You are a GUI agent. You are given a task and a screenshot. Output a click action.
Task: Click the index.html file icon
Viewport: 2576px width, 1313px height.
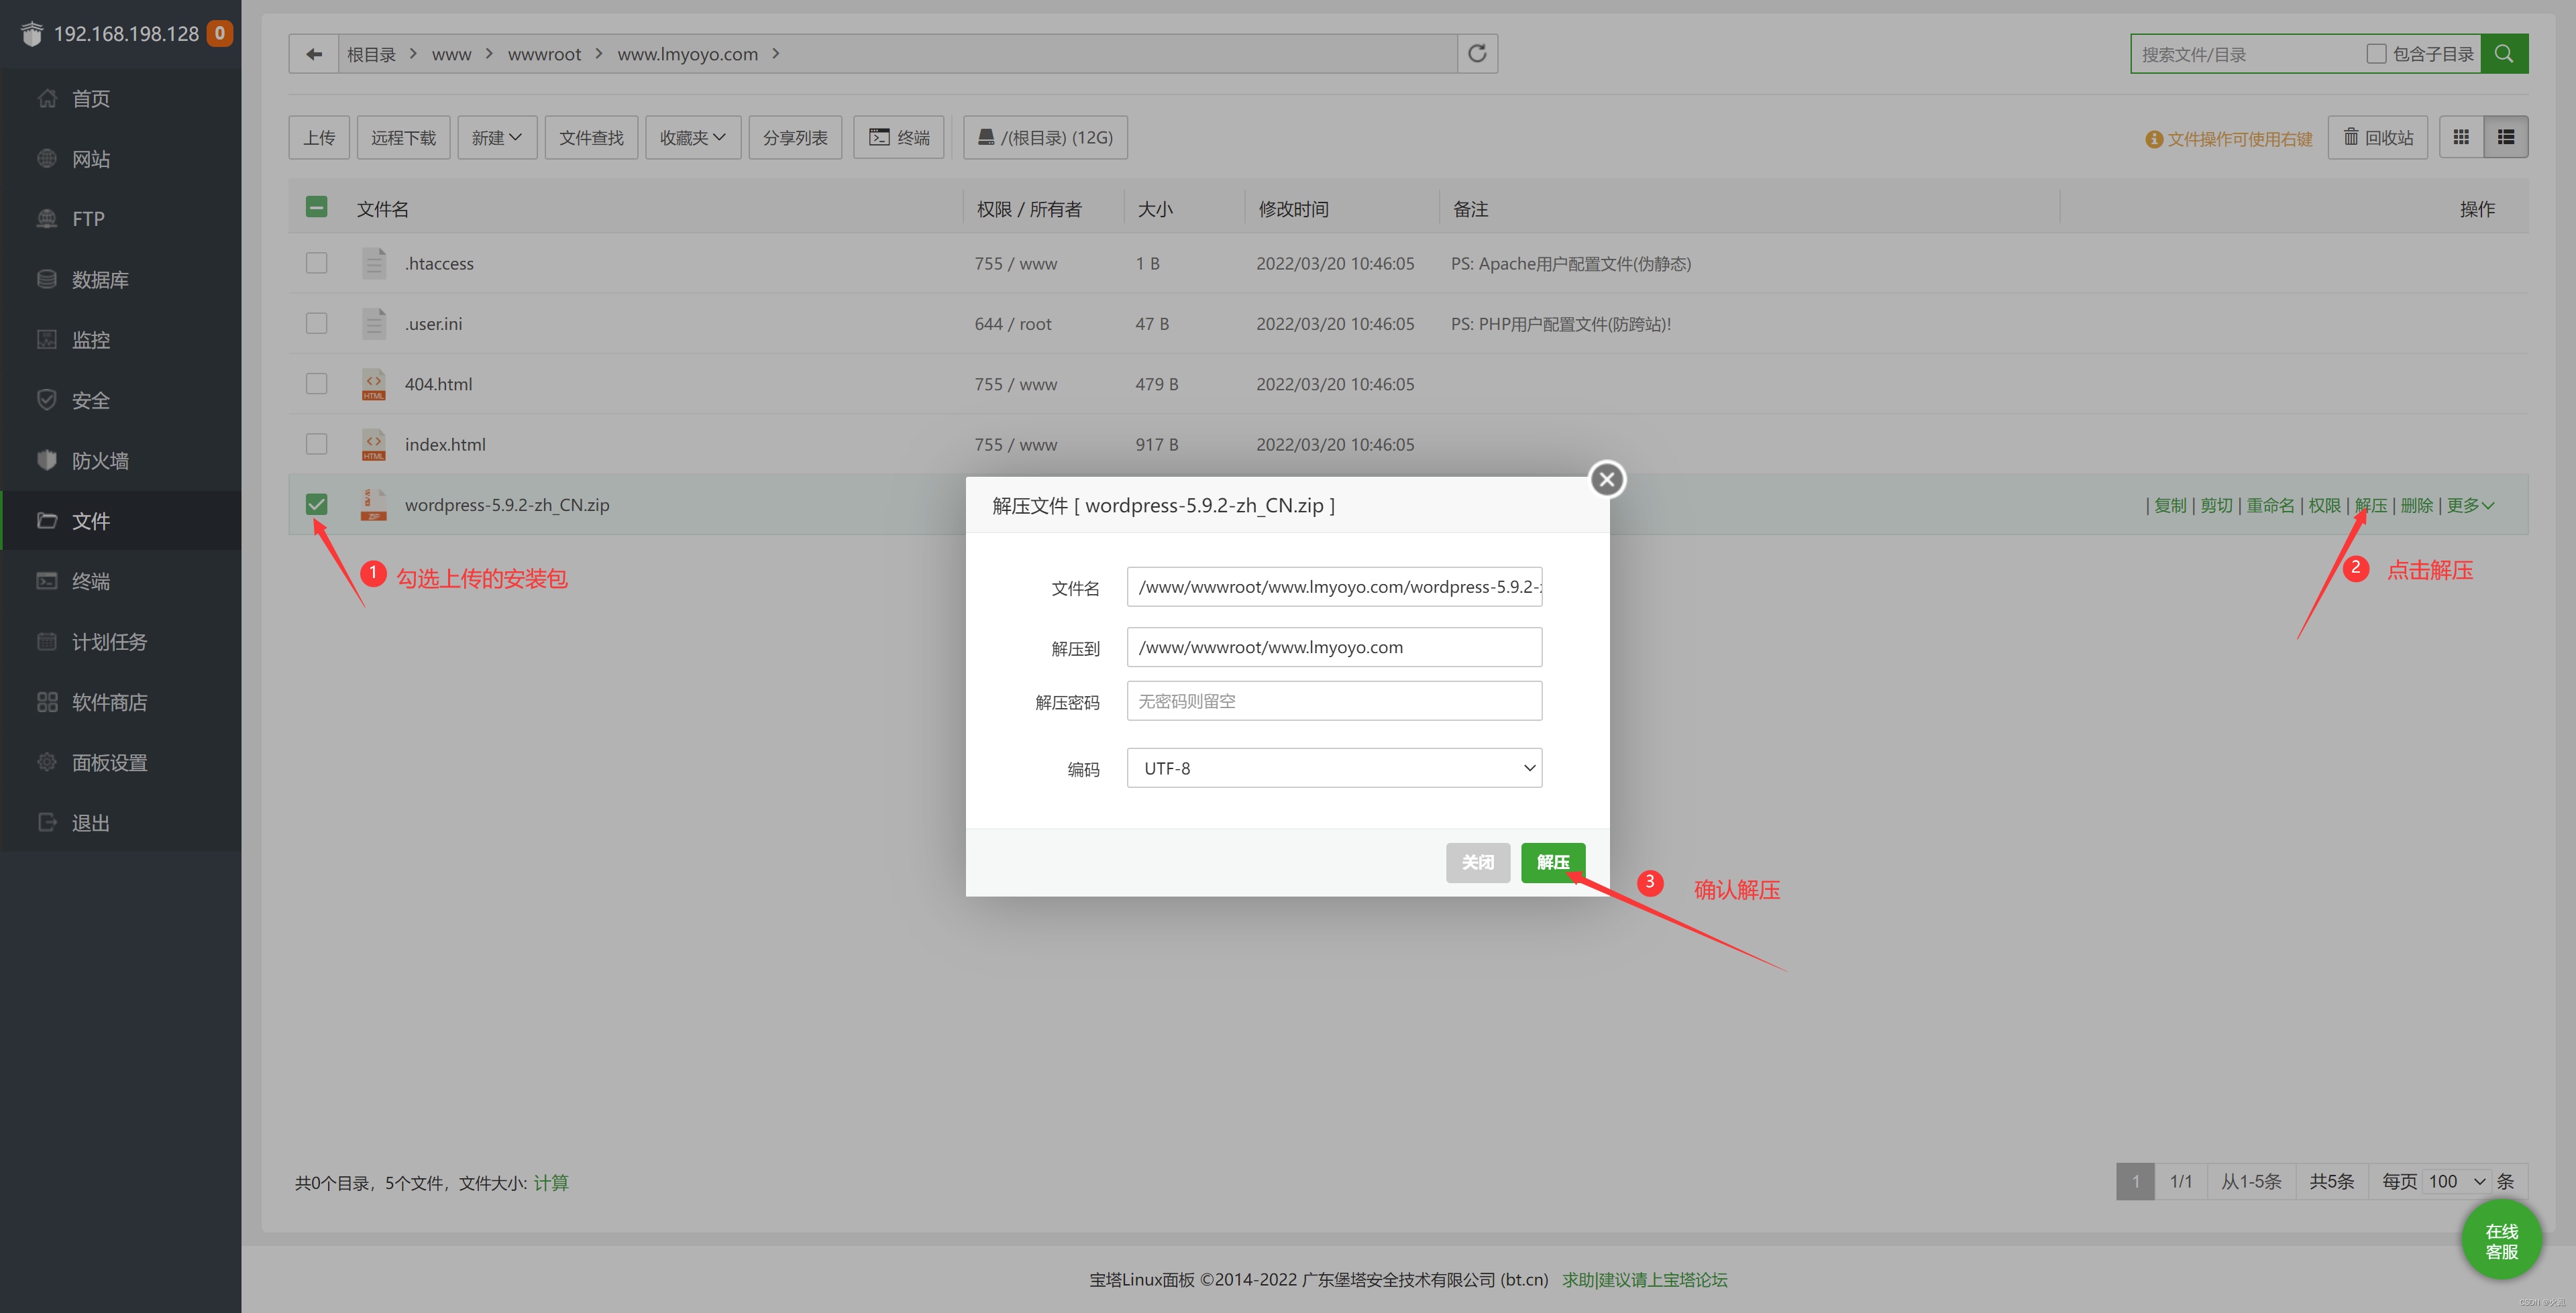click(x=373, y=444)
